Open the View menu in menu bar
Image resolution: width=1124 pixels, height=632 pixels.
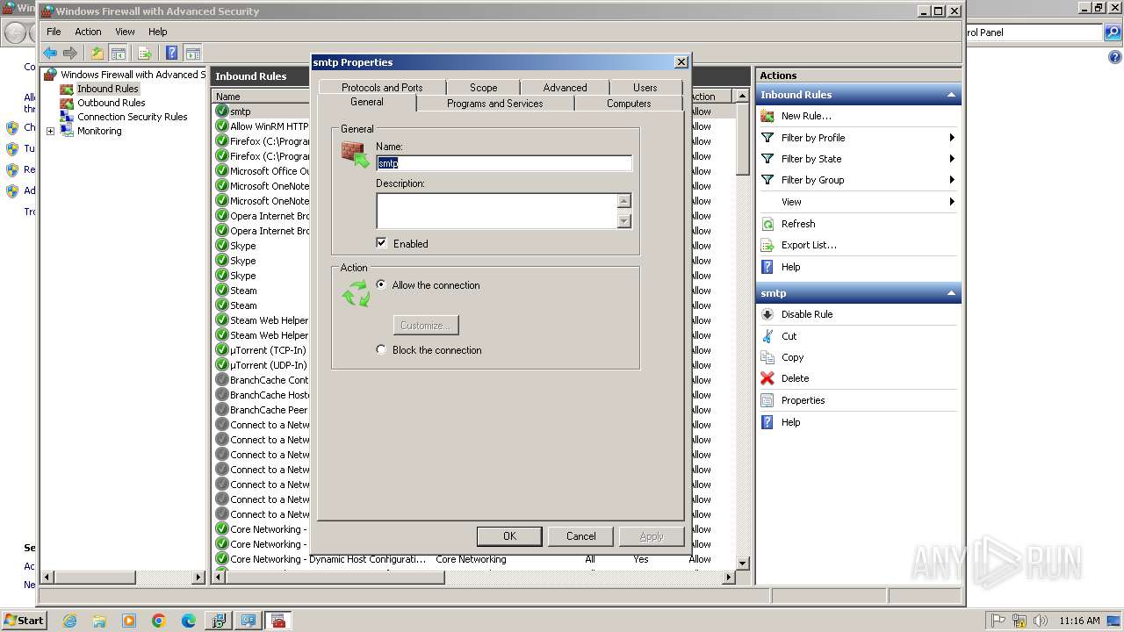click(x=125, y=32)
